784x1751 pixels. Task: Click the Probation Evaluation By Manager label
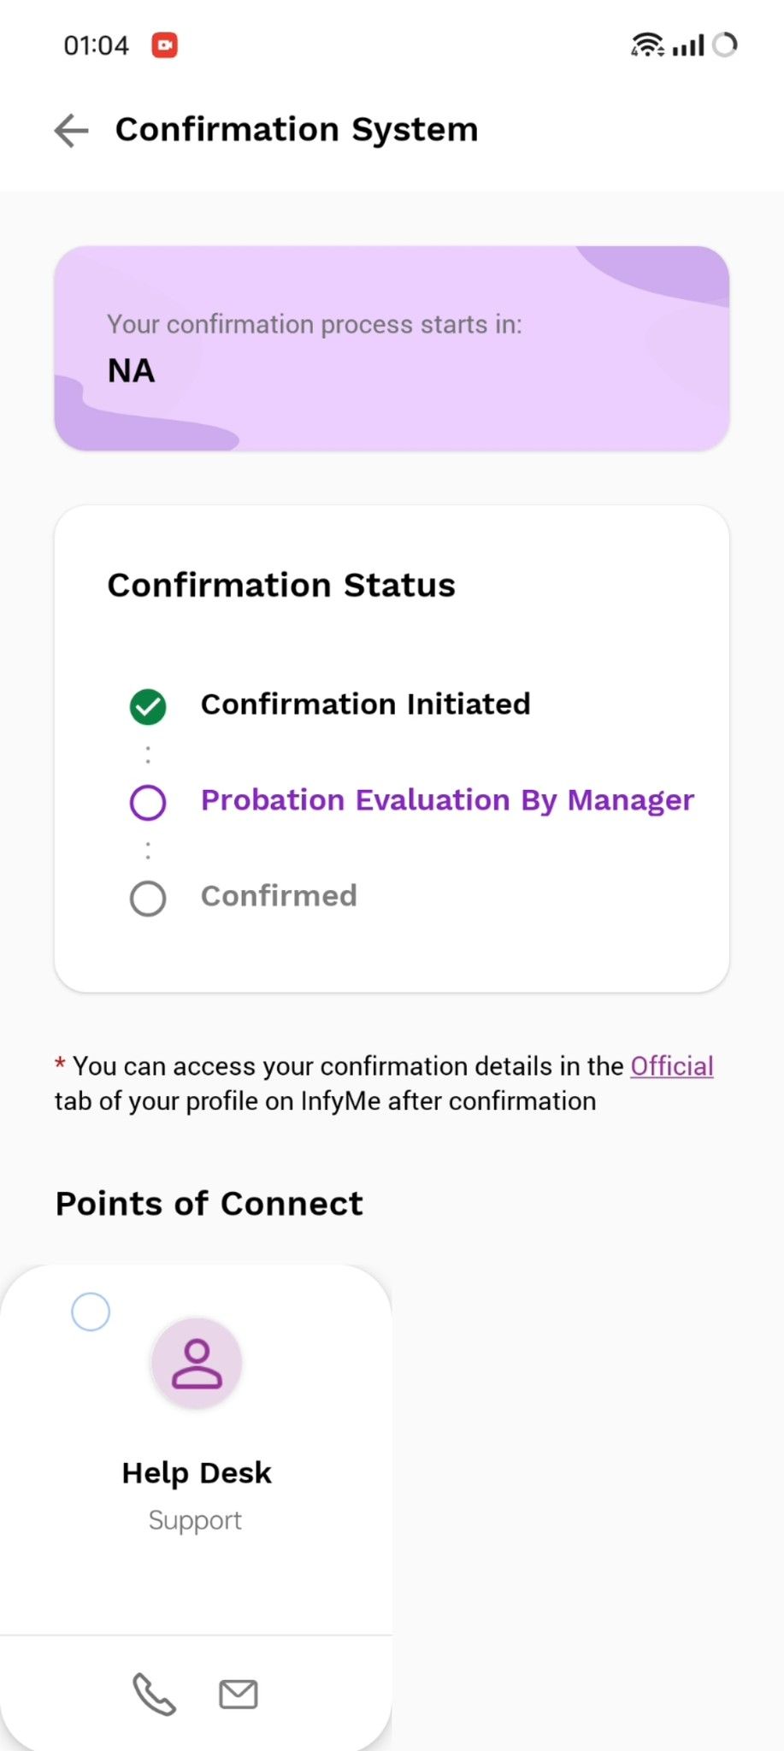click(x=446, y=800)
